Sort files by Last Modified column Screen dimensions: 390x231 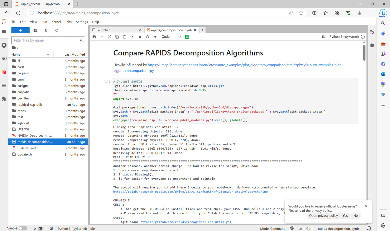(71, 54)
